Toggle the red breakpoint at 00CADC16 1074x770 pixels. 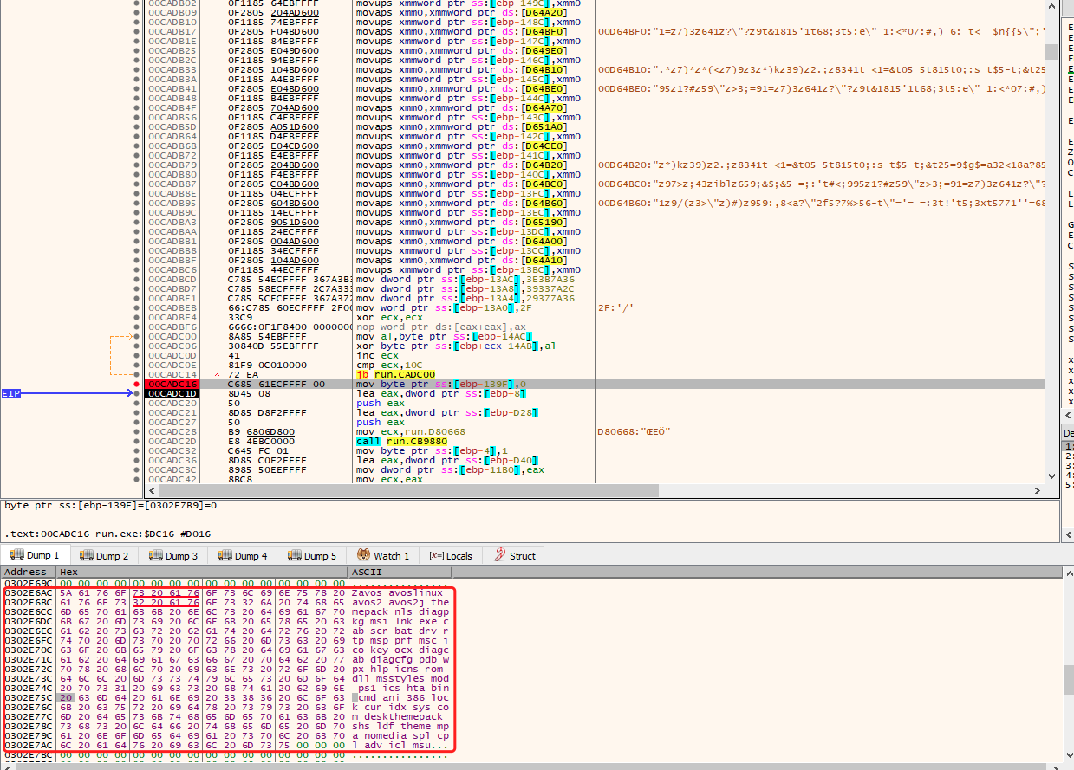[x=137, y=384]
